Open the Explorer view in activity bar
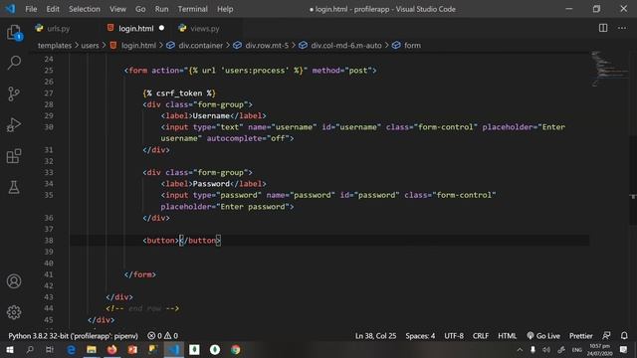This screenshot has height=358, width=637. pos(14,33)
